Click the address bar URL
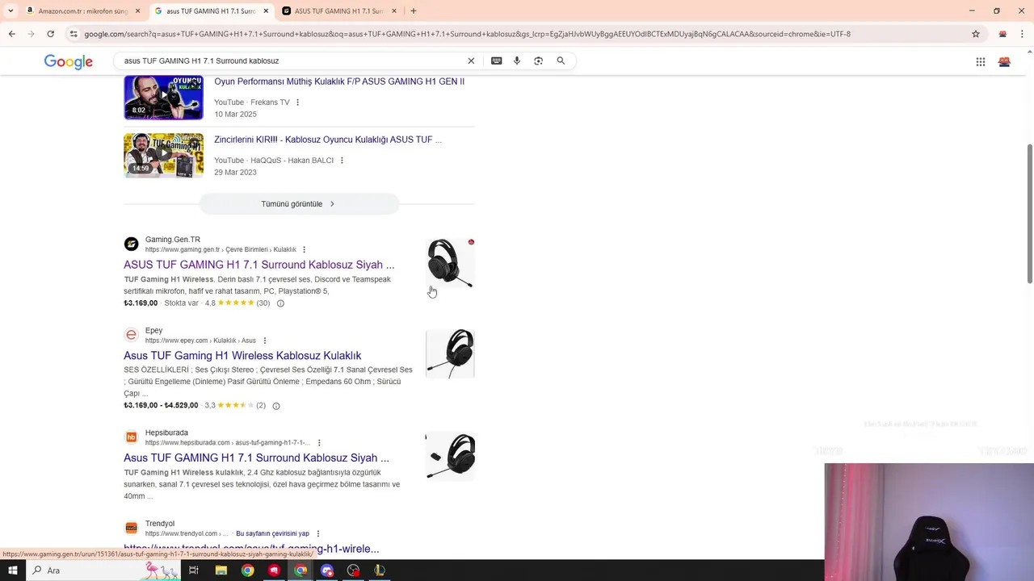 click(467, 34)
